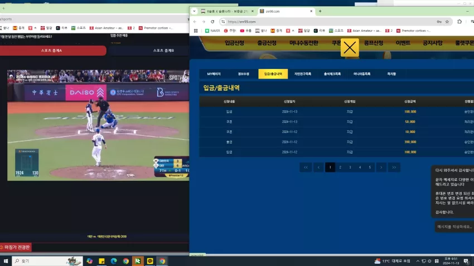Screen dimensions: 474x266
Task: Go to the first page of the history table
Action: 306,168
